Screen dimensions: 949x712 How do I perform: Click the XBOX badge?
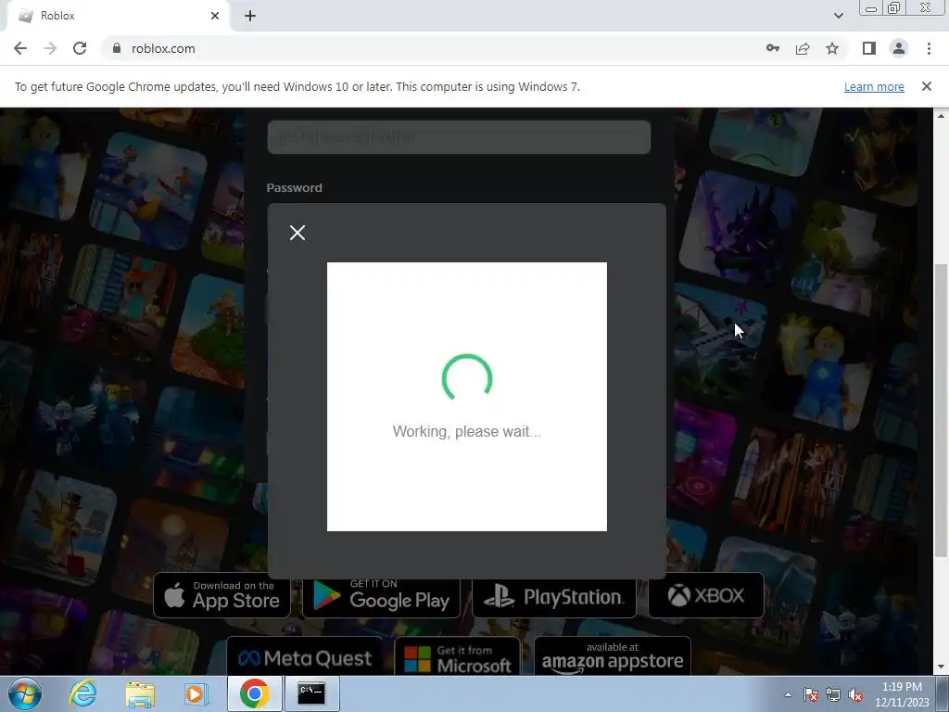coord(706,595)
